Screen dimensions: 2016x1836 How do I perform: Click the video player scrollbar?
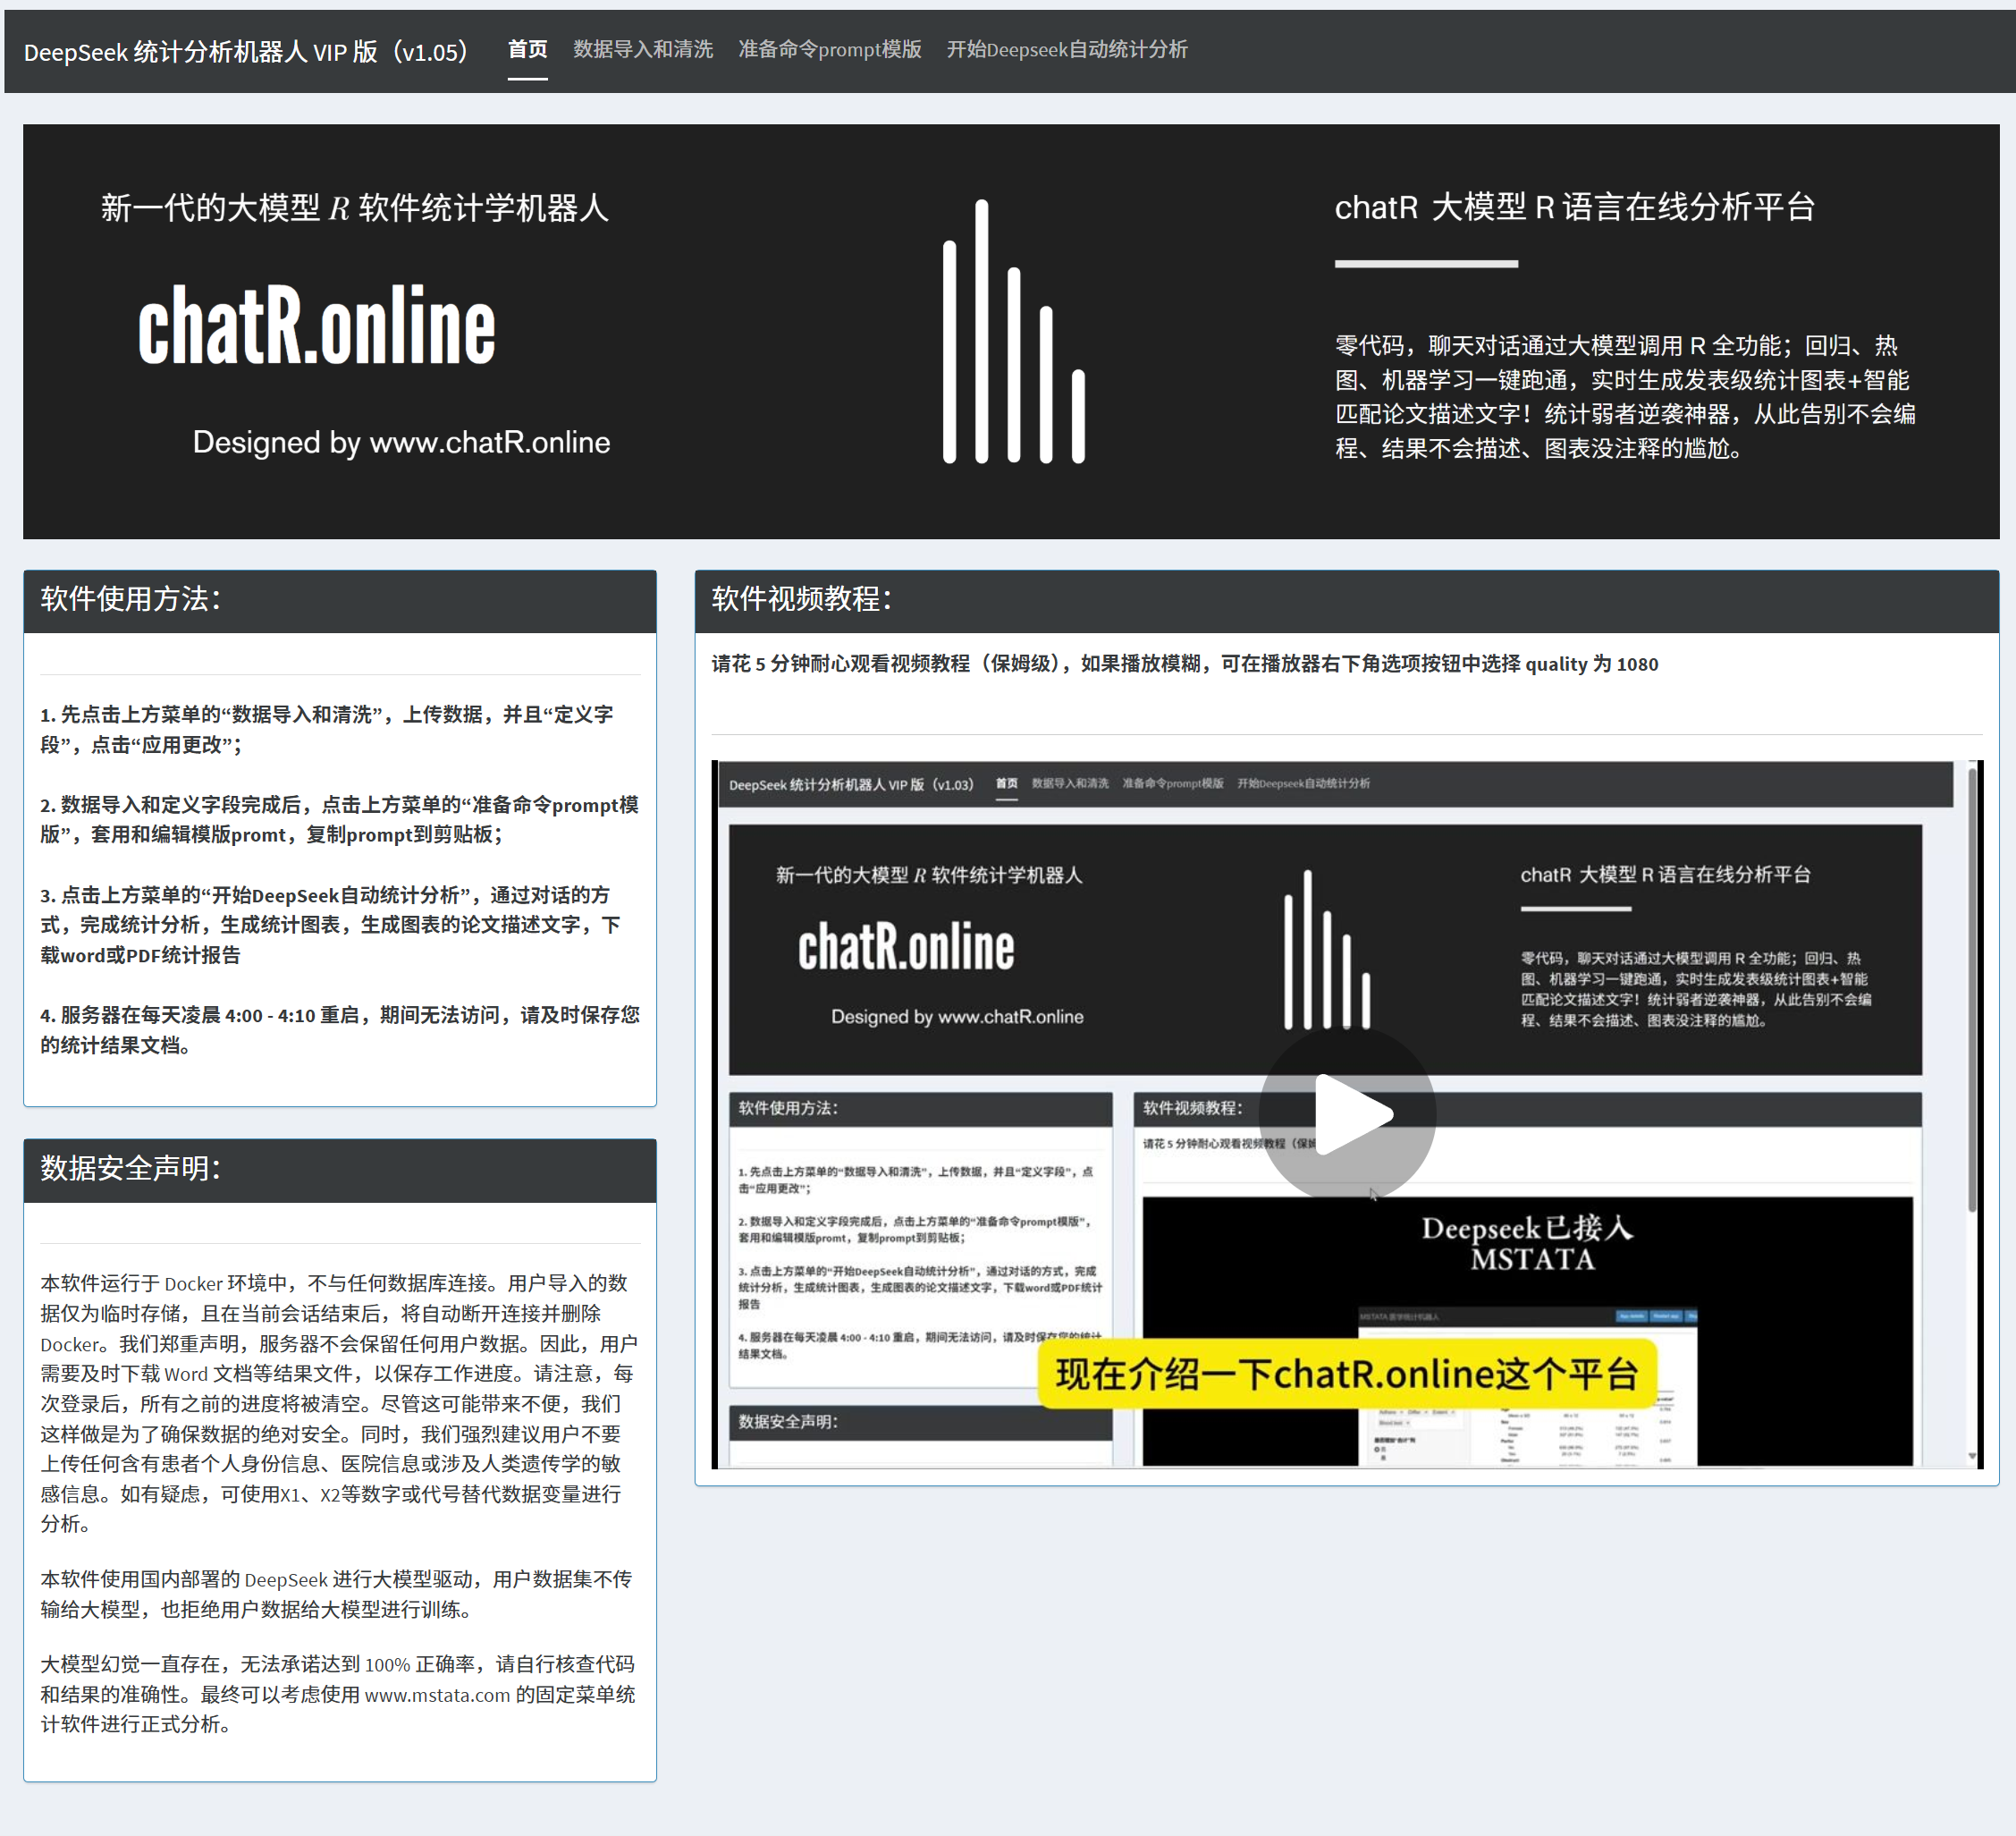[x=1973, y=991]
